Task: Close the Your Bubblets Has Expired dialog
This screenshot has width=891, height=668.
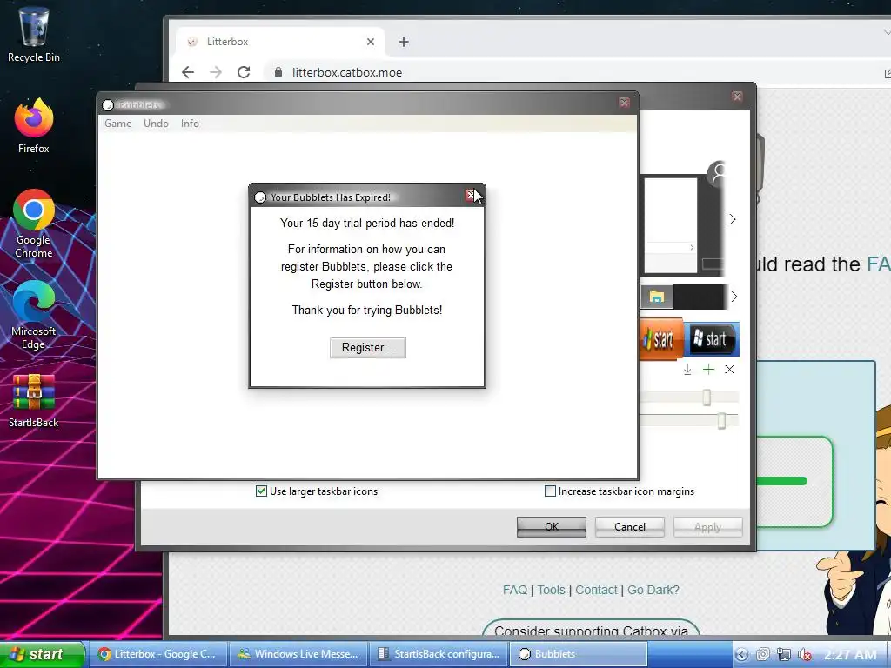Action: pos(470,196)
